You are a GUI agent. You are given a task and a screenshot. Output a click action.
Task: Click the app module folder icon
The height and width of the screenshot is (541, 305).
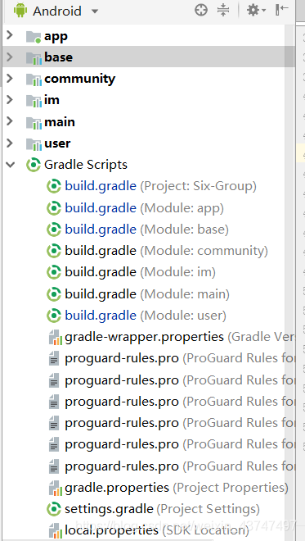pyautogui.click(x=34, y=37)
